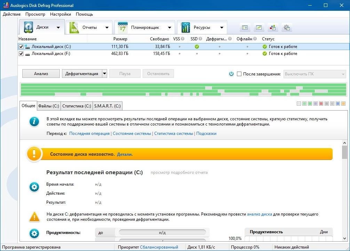Click the checklist view toolbar icon
This screenshot has height=251, width=350.
245,28
